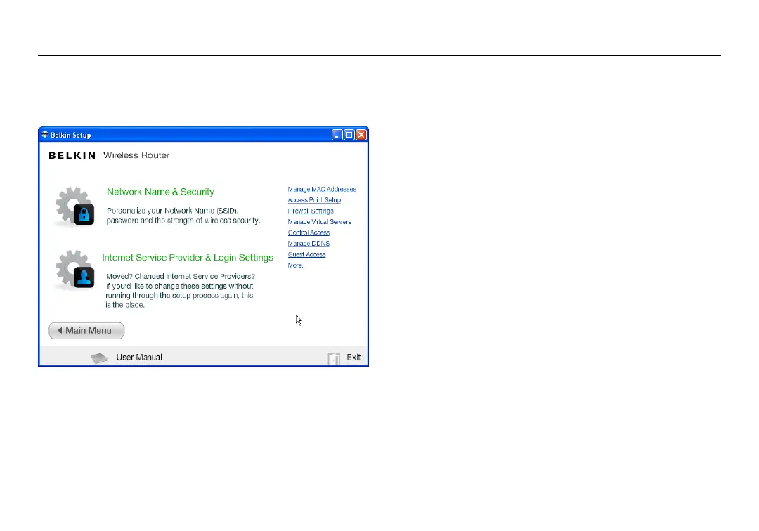Open Manage DDNS link
This screenshot has width=759, height=531.
[x=309, y=244]
